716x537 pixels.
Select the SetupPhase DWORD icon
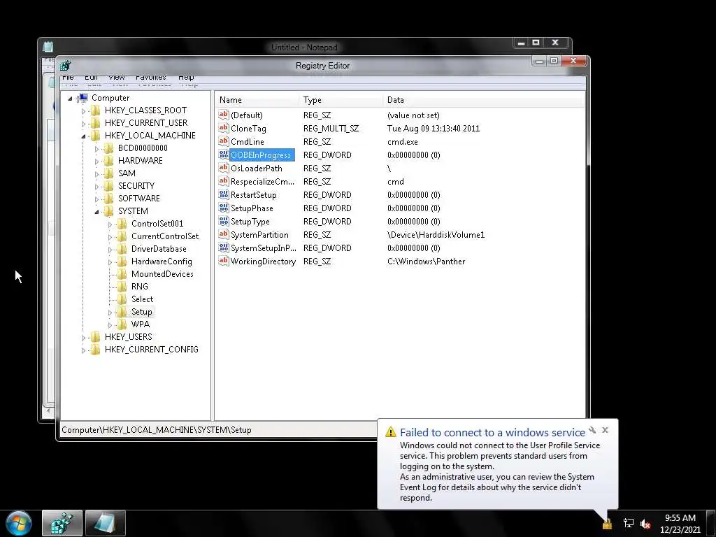(x=223, y=208)
